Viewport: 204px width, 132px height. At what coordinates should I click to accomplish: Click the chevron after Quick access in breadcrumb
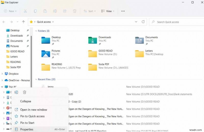(x=53, y=22)
